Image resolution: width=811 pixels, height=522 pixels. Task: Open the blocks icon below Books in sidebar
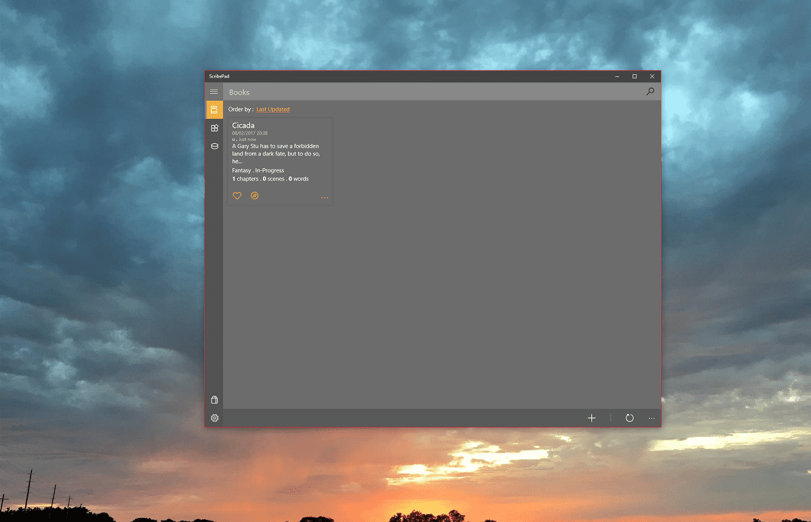click(x=214, y=128)
